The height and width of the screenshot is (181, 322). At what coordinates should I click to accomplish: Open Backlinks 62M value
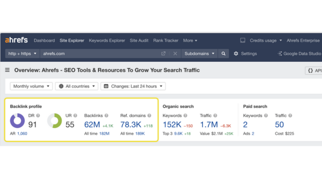(x=92, y=125)
